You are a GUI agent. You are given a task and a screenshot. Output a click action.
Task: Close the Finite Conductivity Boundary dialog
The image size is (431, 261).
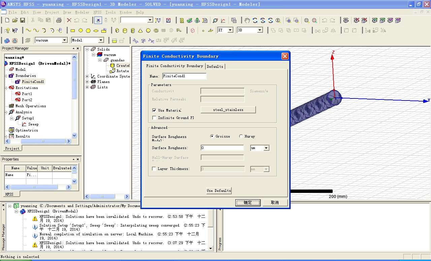(x=285, y=56)
